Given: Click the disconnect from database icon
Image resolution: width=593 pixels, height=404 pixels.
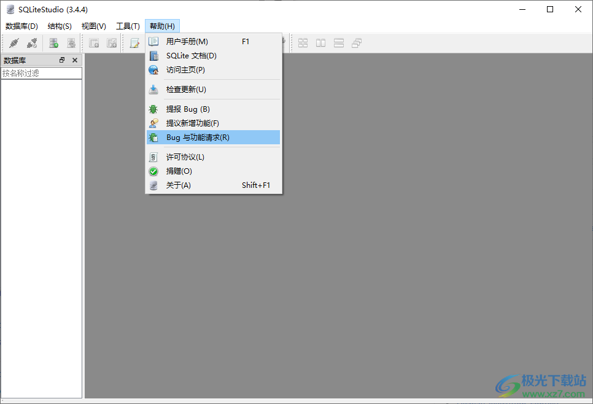Looking at the screenshot, I should (32, 42).
